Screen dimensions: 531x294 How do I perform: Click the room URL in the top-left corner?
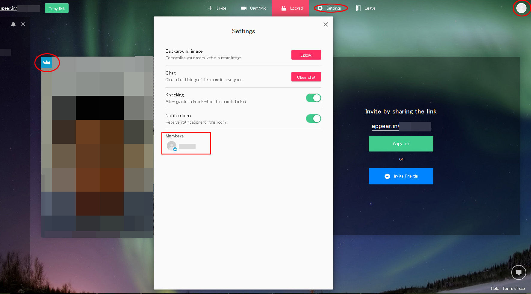point(20,8)
